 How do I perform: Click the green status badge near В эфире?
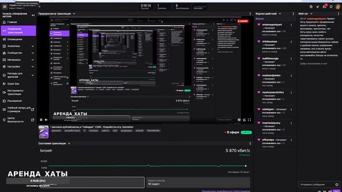(246, 132)
